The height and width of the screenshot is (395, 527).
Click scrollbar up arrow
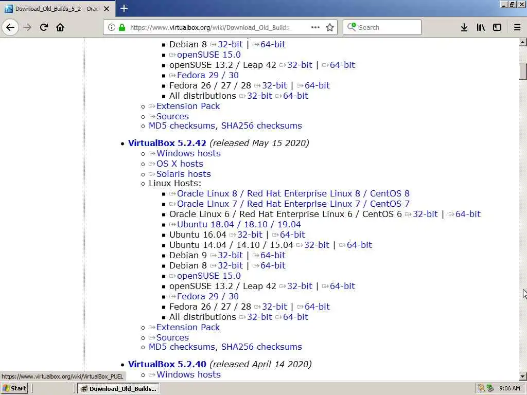point(523,42)
